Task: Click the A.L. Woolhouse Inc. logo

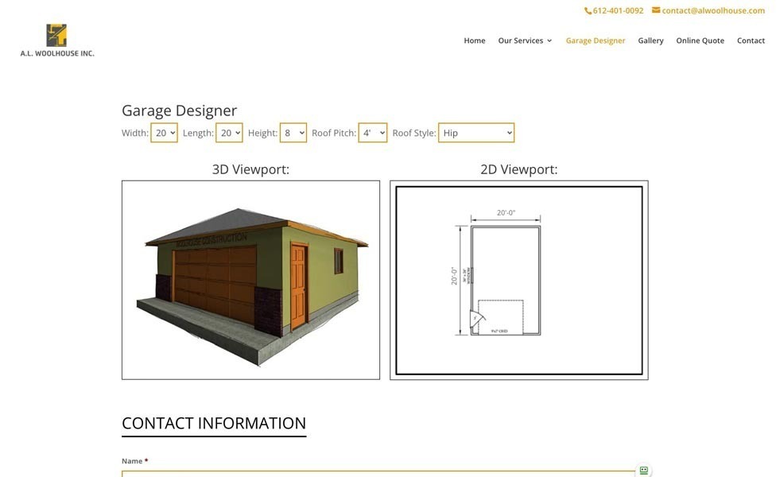Action: pyautogui.click(x=57, y=41)
